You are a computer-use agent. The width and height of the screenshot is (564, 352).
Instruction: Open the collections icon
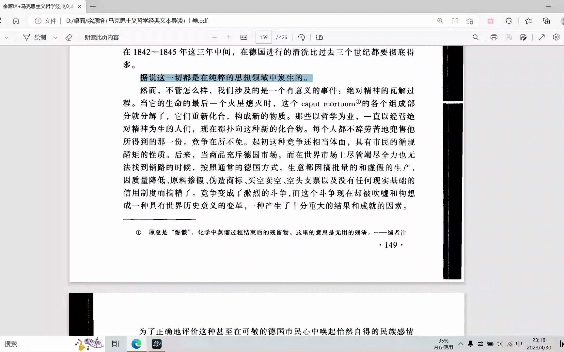coord(546,21)
